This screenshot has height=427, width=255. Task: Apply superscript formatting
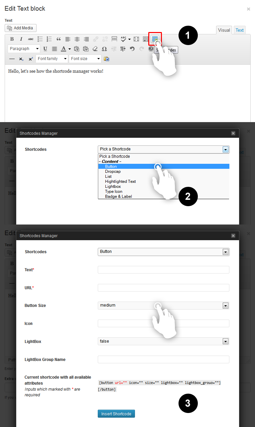pos(31,59)
